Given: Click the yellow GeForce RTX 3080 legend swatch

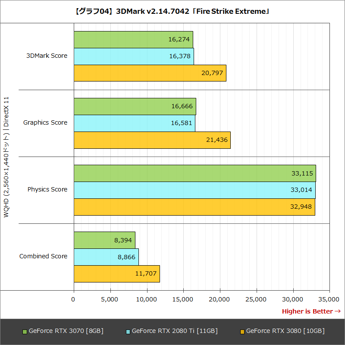Looking at the screenshot, I should (242, 331).
